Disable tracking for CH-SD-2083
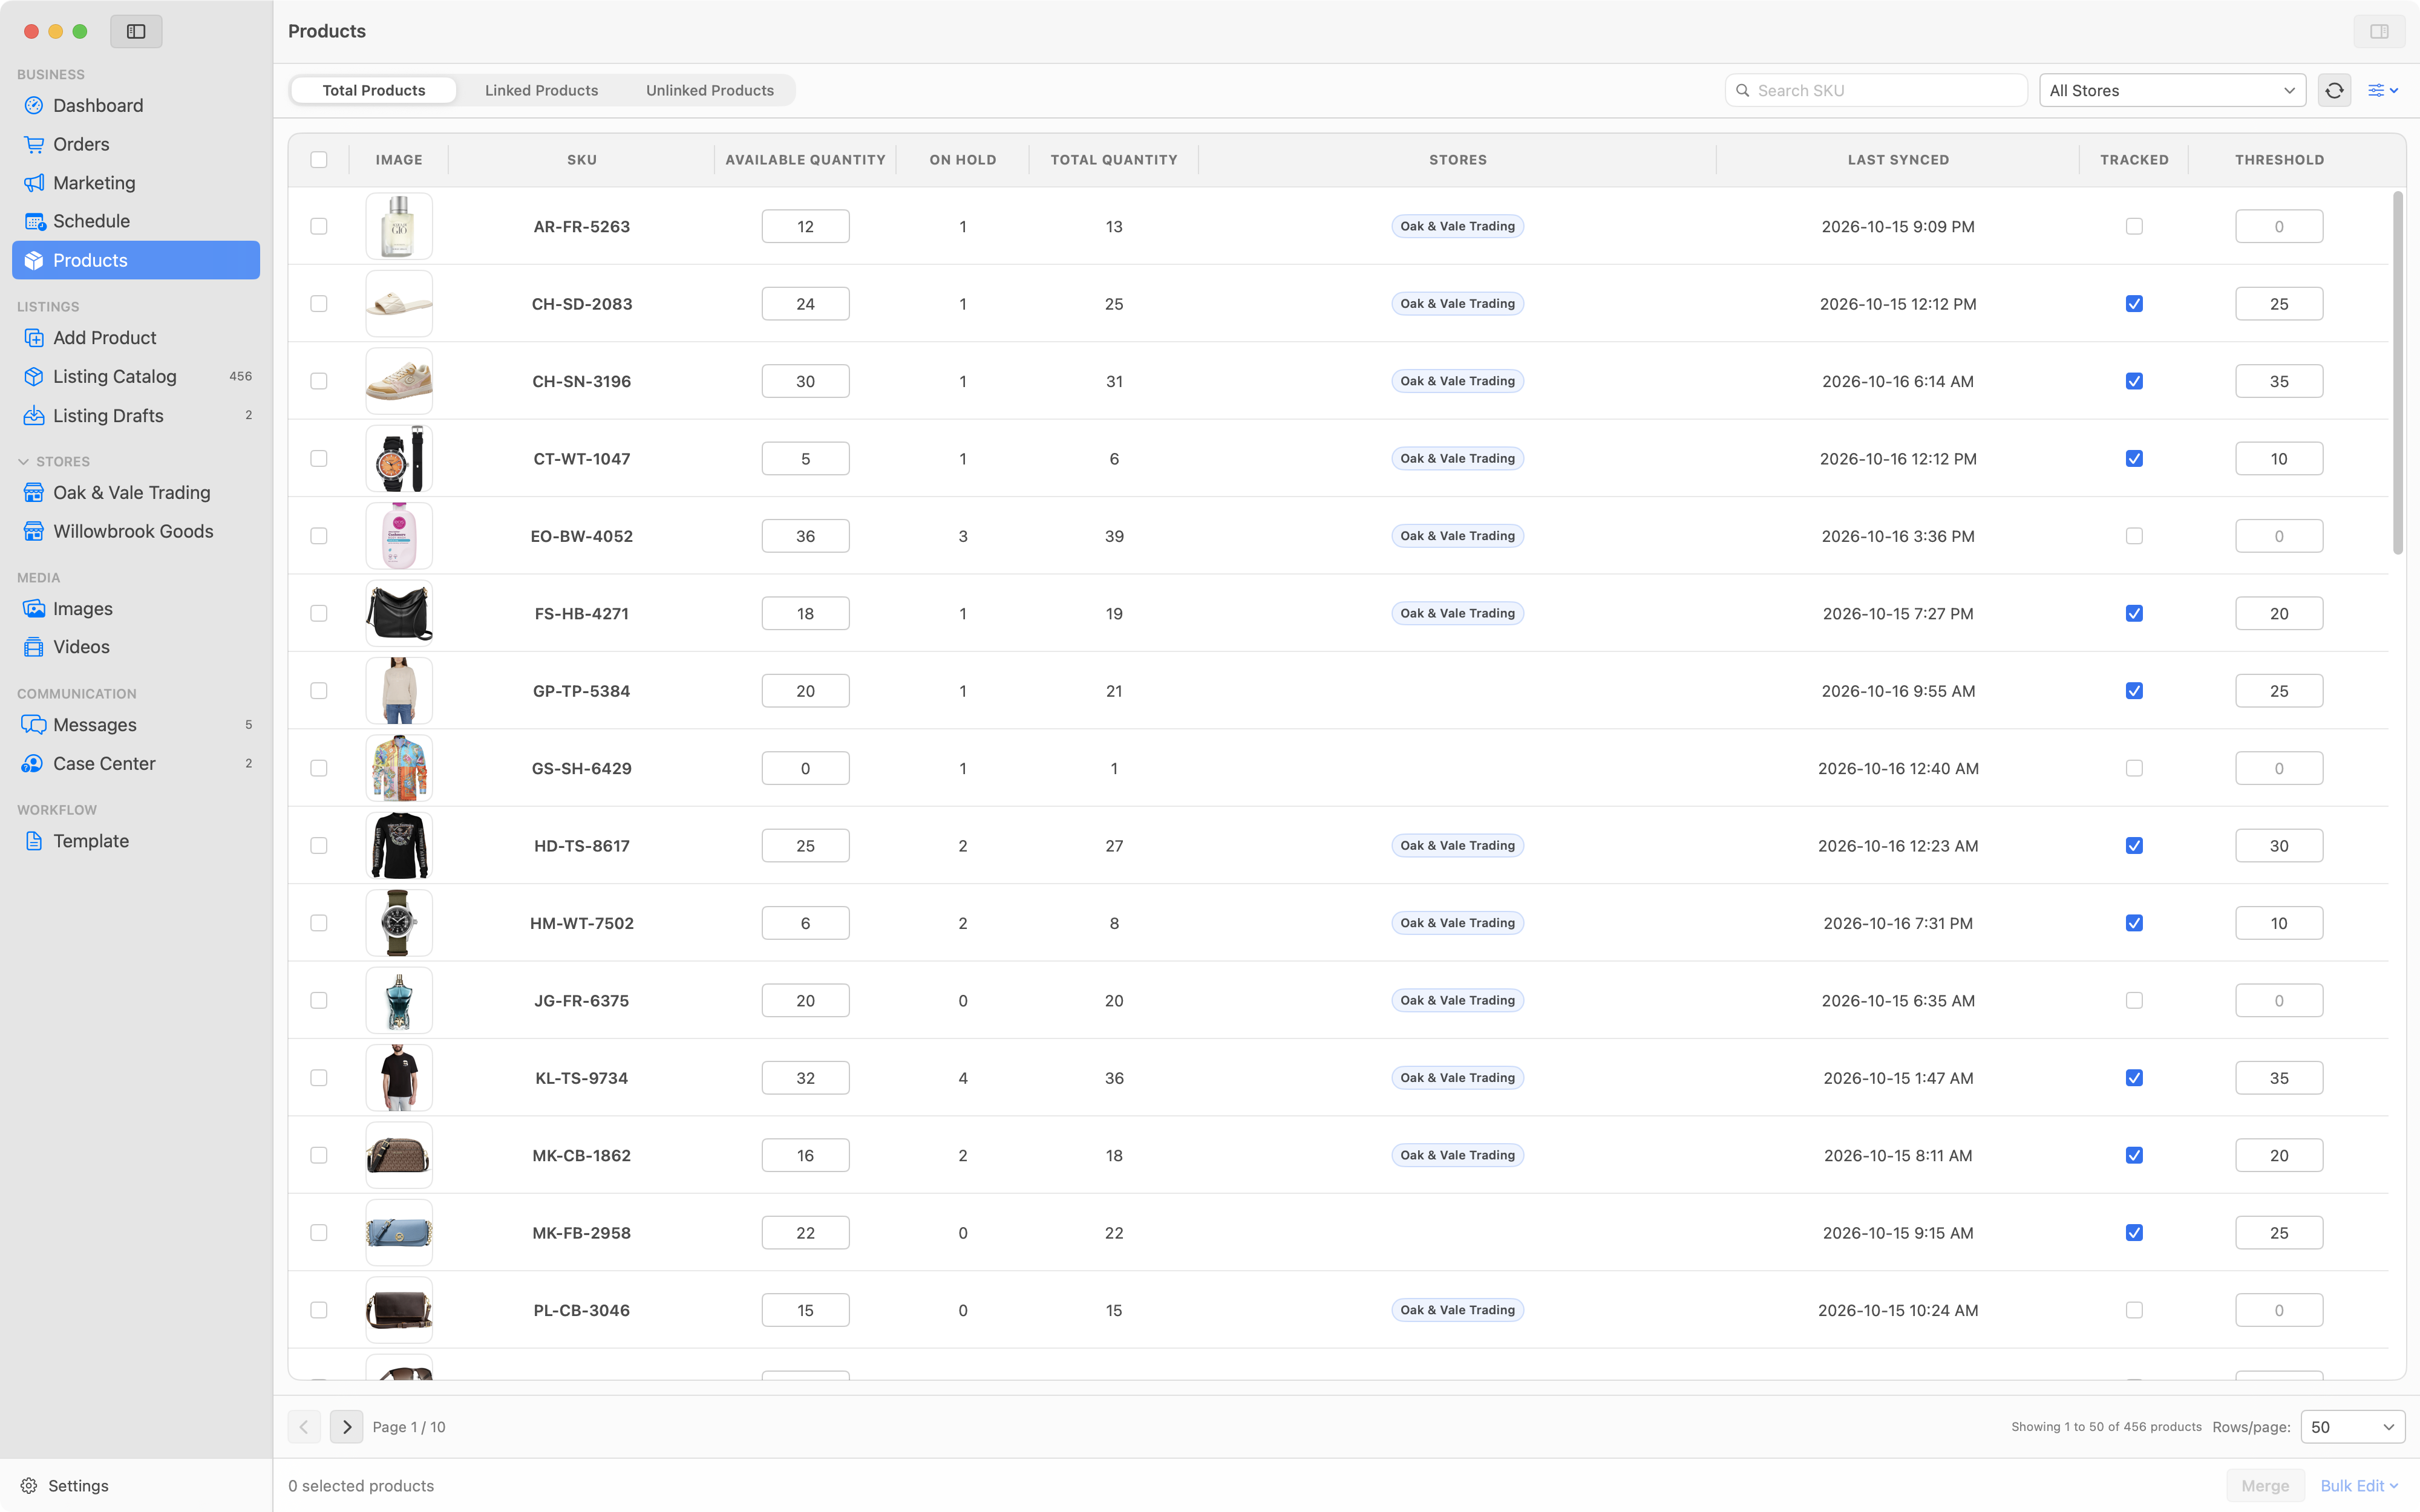The height and width of the screenshot is (1512, 2420). (x=2134, y=304)
